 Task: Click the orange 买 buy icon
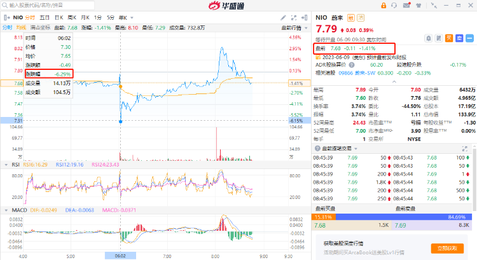click(449, 38)
